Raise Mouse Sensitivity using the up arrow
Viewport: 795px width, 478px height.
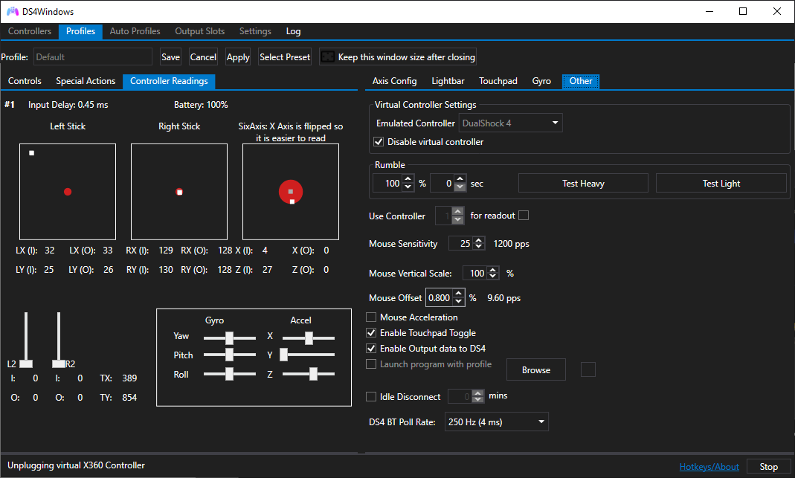click(x=479, y=240)
